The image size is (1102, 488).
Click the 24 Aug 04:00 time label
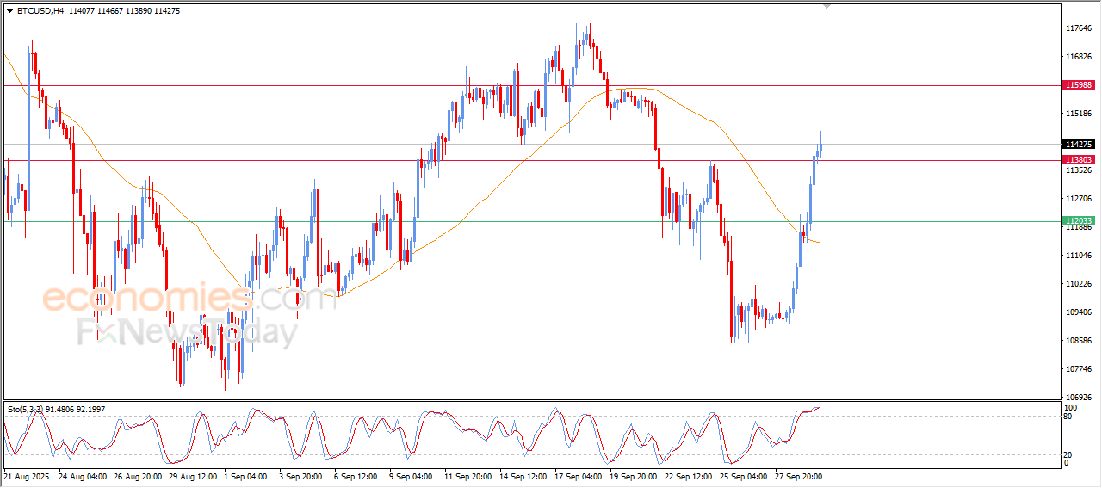pos(84,476)
